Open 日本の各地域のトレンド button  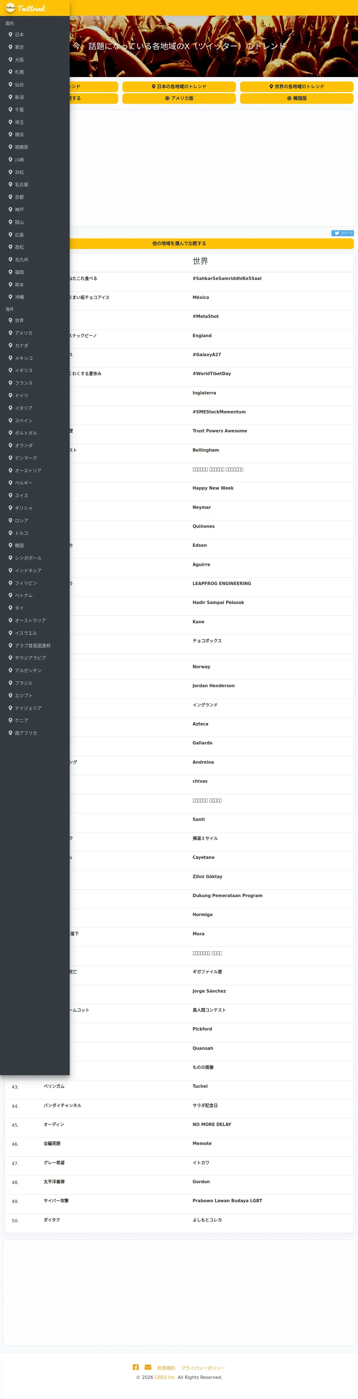pos(179,86)
